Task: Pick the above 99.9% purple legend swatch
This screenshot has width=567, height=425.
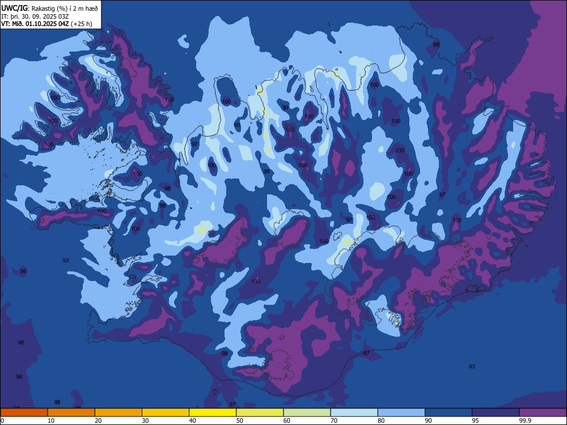Action: click(543, 413)
